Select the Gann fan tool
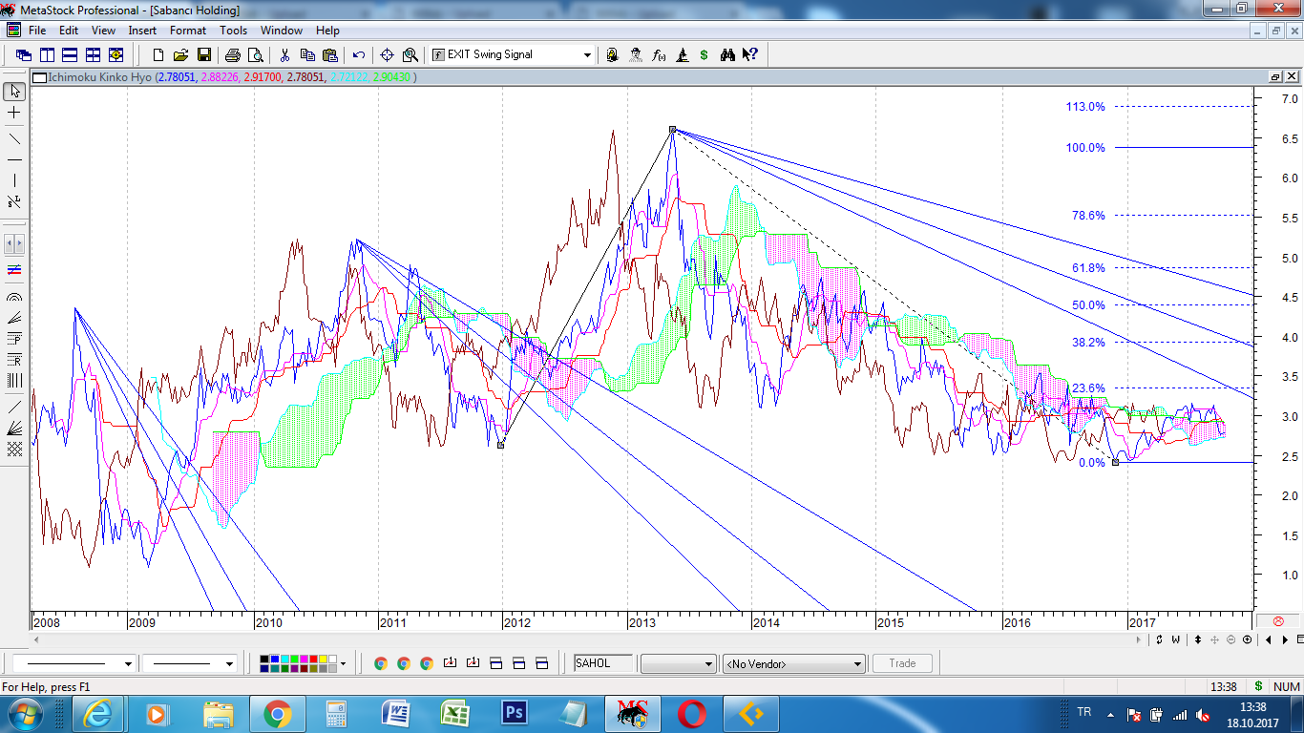1304x733 pixels. (15, 428)
